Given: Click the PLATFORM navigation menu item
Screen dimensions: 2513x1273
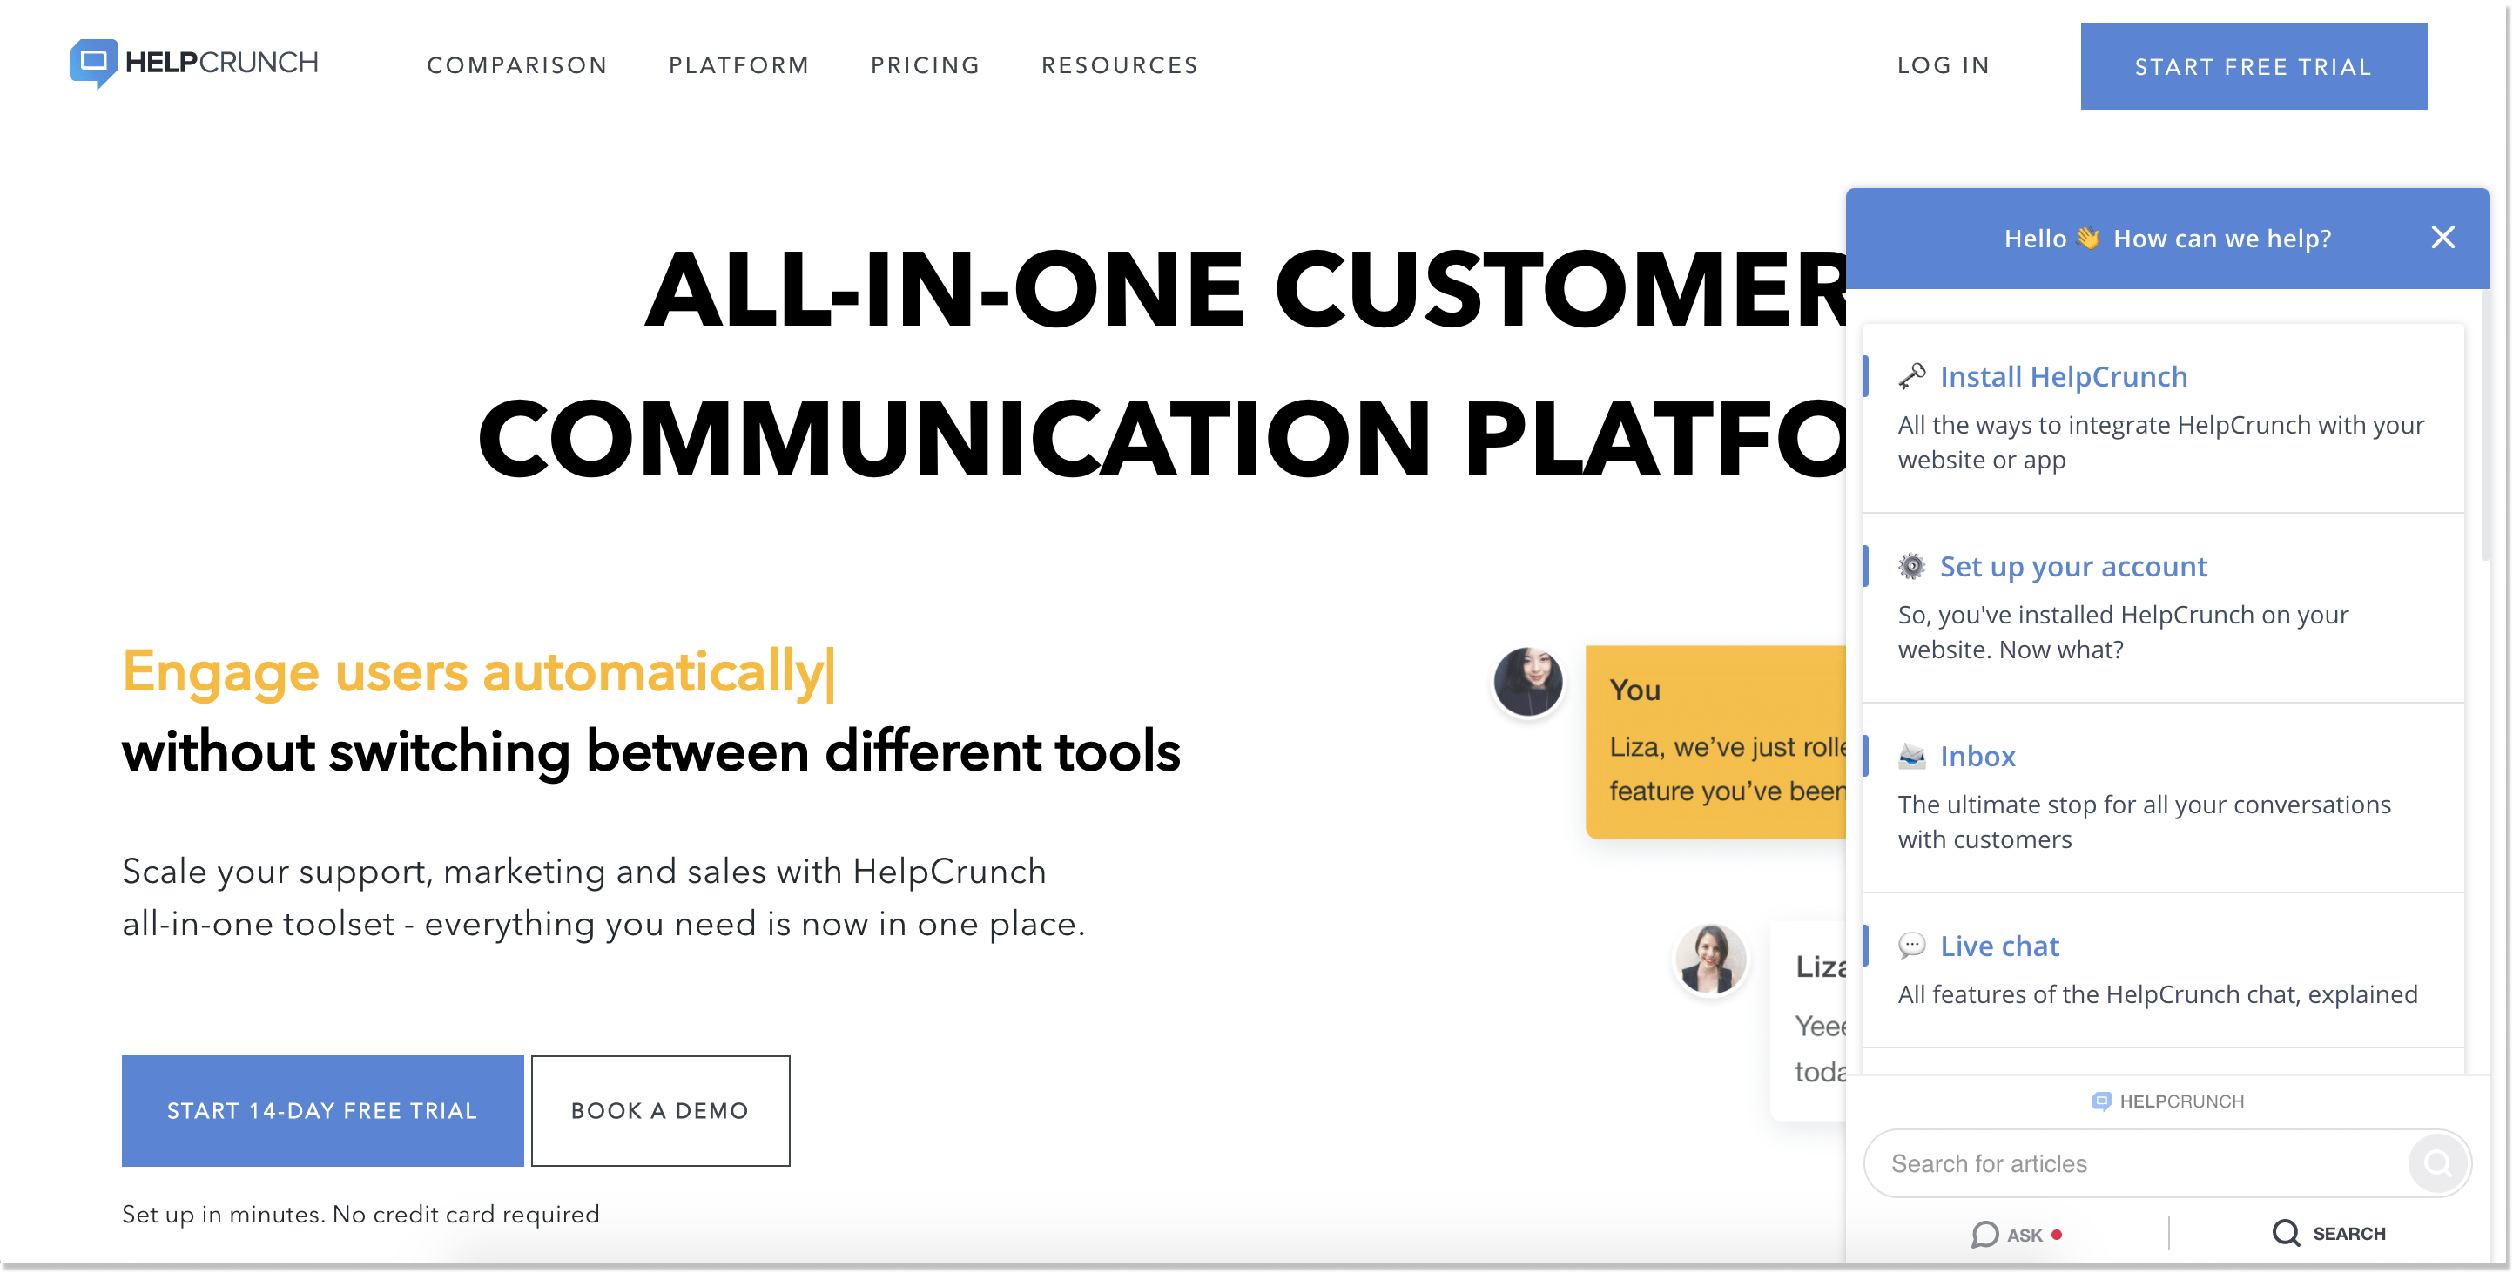Looking at the screenshot, I should point(740,65).
